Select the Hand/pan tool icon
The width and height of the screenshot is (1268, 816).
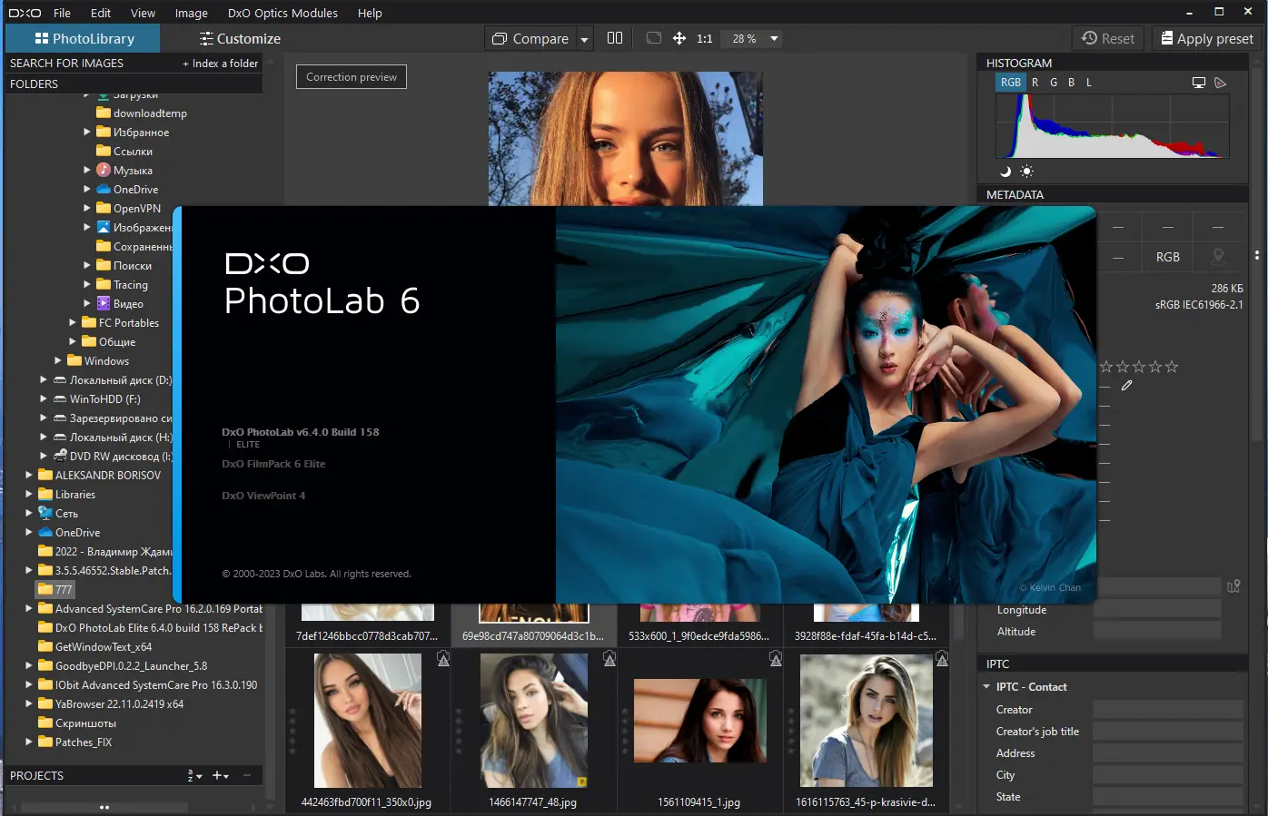click(x=679, y=38)
